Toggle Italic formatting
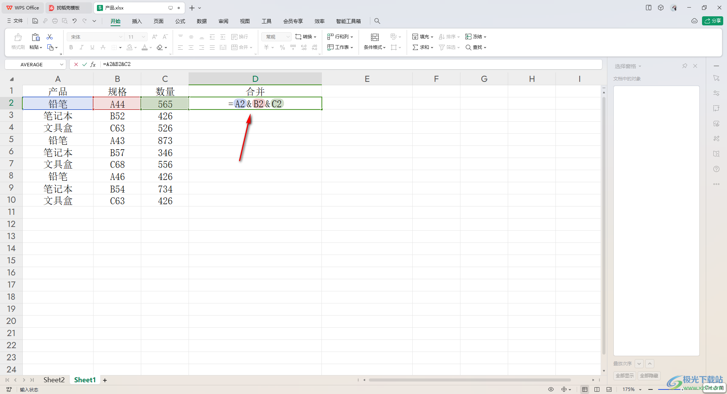The height and width of the screenshot is (394, 727). point(81,47)
